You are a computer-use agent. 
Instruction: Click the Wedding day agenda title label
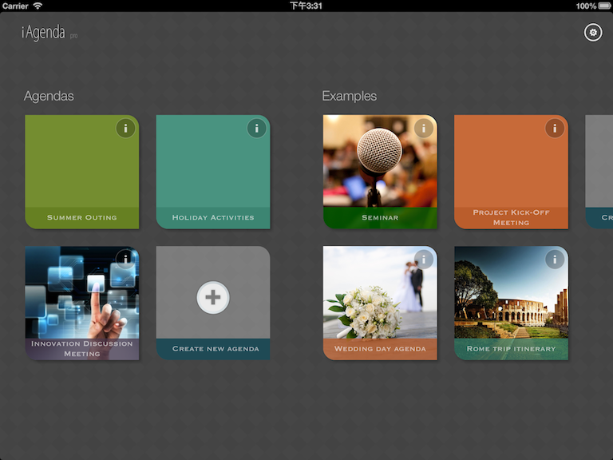[x=380, y=349]
